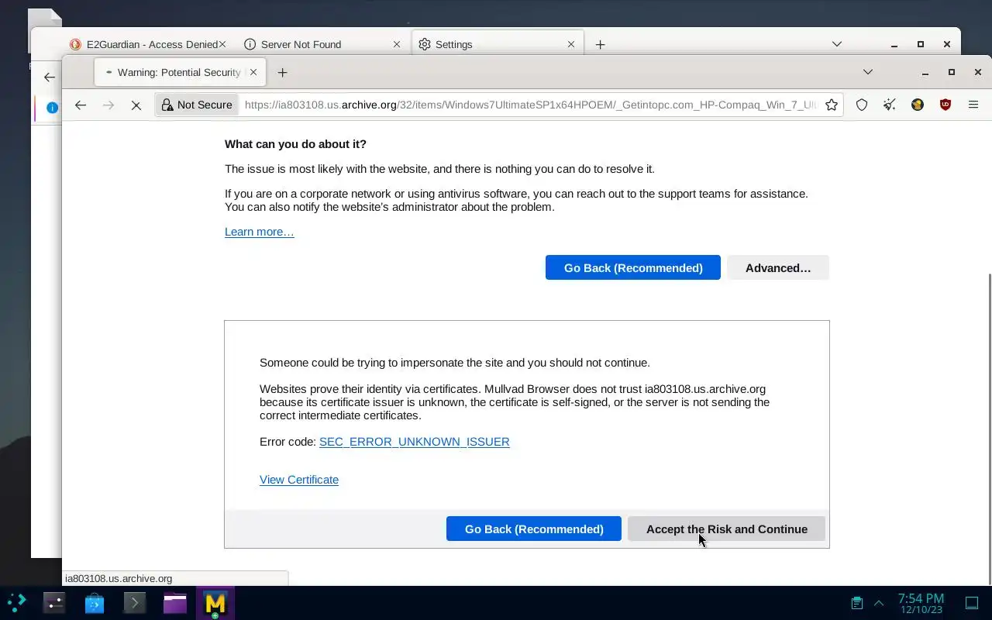Open the uBlock Origin extension icon
The image size is (992, 620).
click(x=945, y=105)
